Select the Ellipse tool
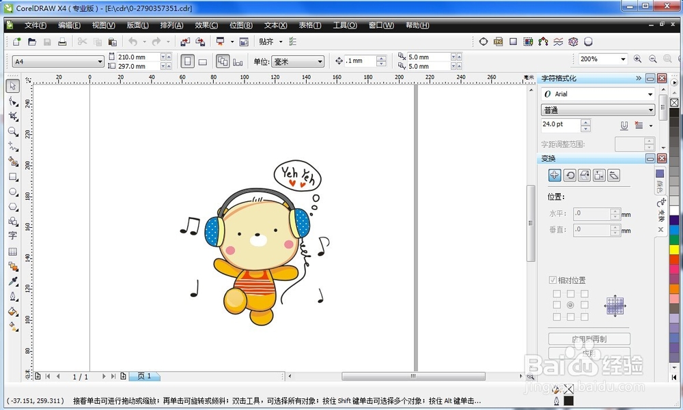The height and width of the screenshot is (410, 683). coord(13,192)
